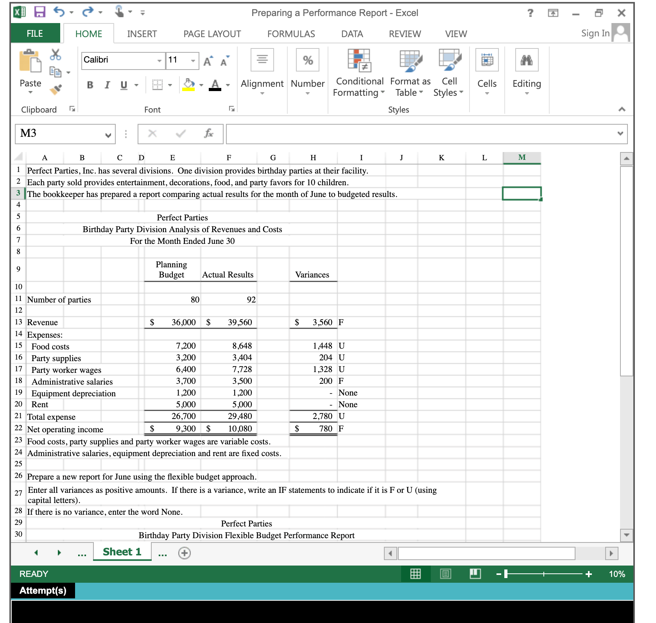Add a new sheet with plus button

184,553
